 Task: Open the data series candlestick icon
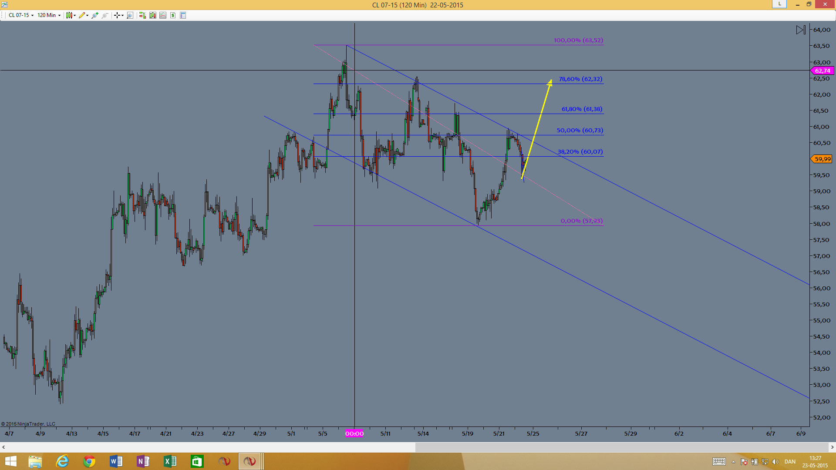coord(153,15)
